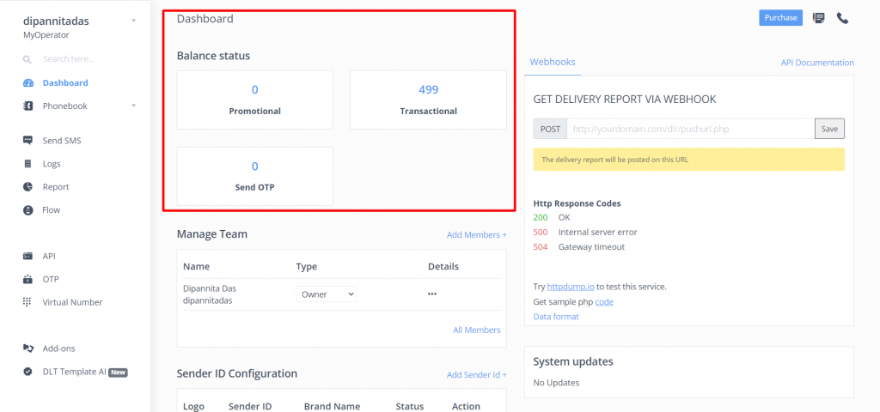This screenshot has height=412, width=880.
Task: Open the All Members link
Action: [476, 330]
